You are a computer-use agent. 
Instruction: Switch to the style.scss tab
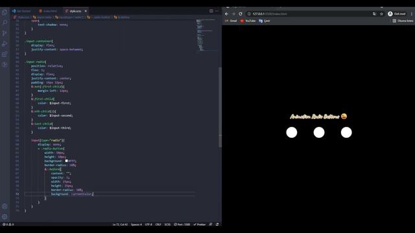pos(76,11)
